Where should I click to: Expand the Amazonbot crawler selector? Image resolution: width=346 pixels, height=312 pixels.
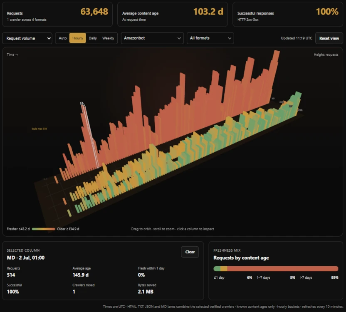pyautogui.click(x=152, y=38)
